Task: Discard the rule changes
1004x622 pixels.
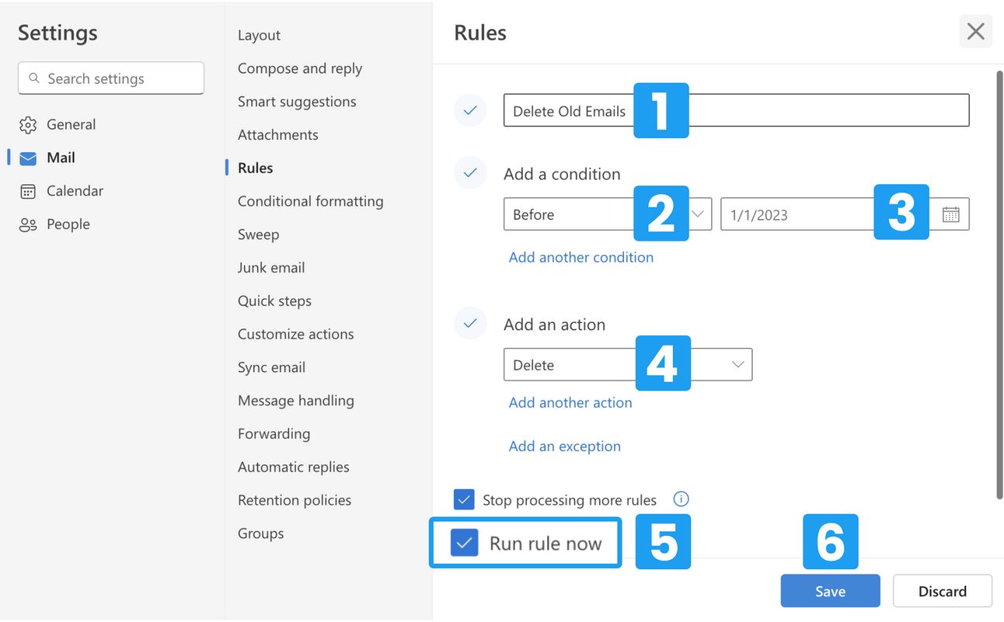Action: (x=942, y=592)
